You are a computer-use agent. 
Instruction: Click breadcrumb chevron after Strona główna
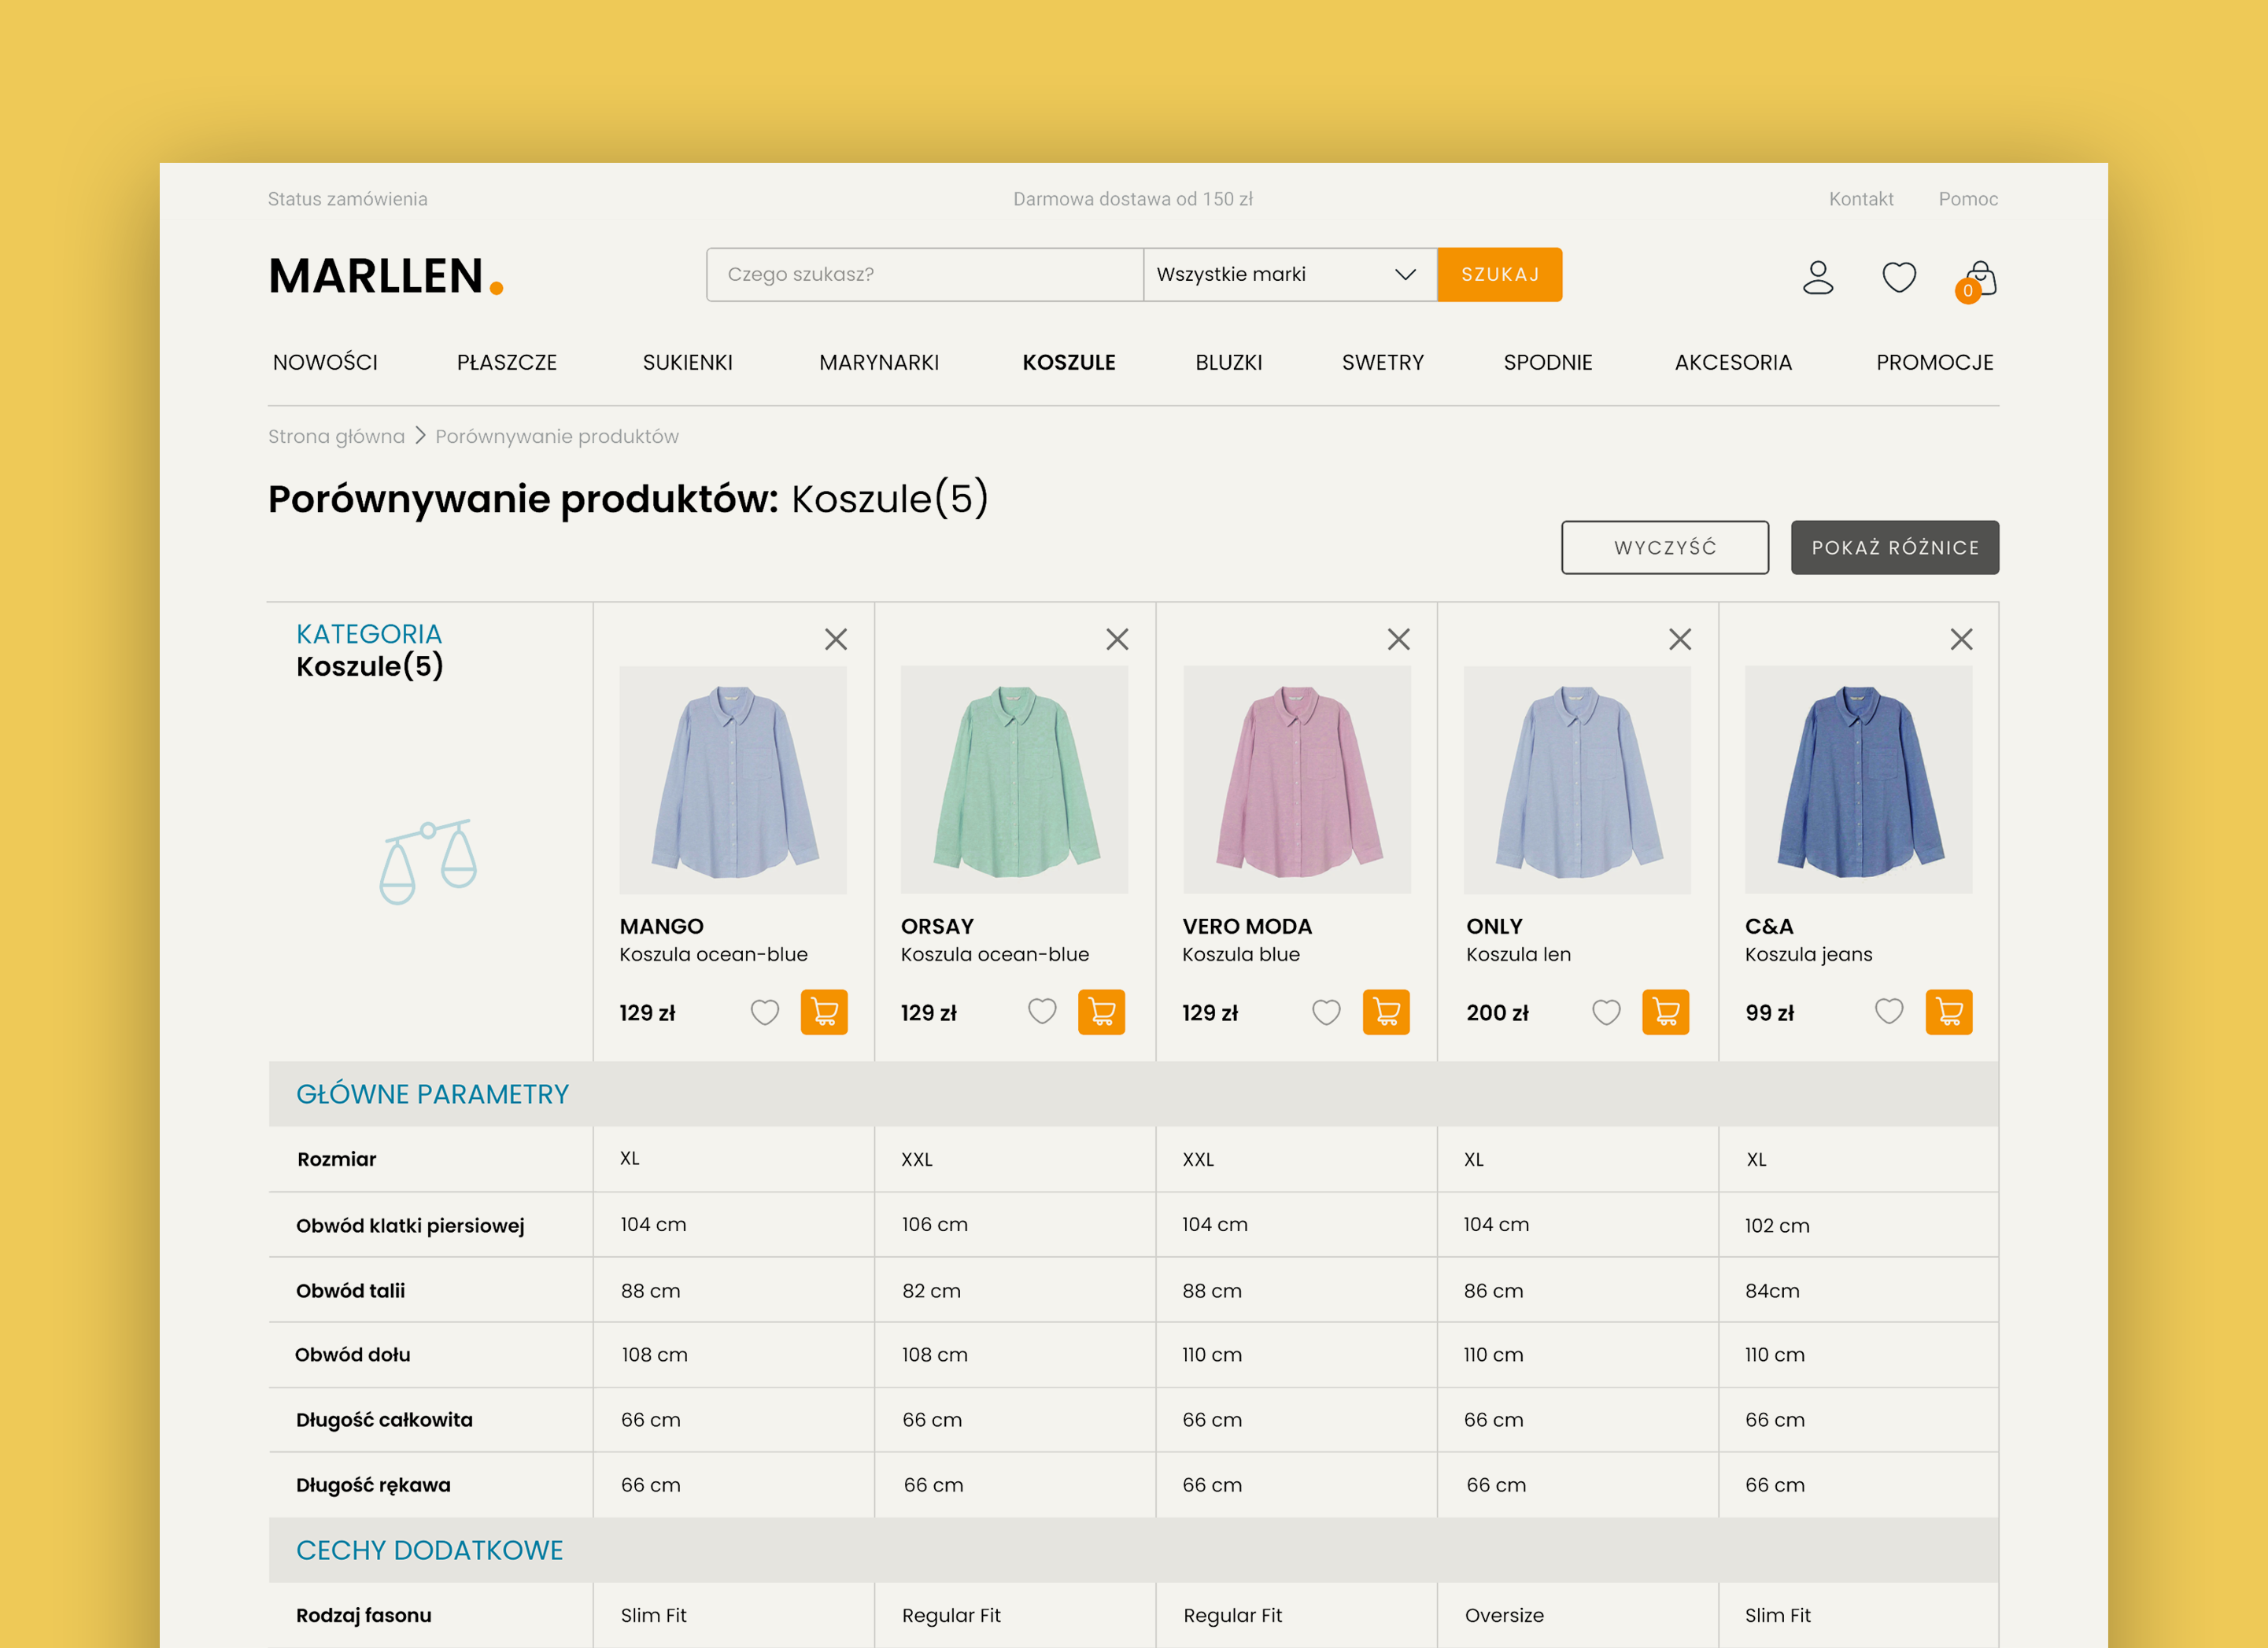click(420, 436)
